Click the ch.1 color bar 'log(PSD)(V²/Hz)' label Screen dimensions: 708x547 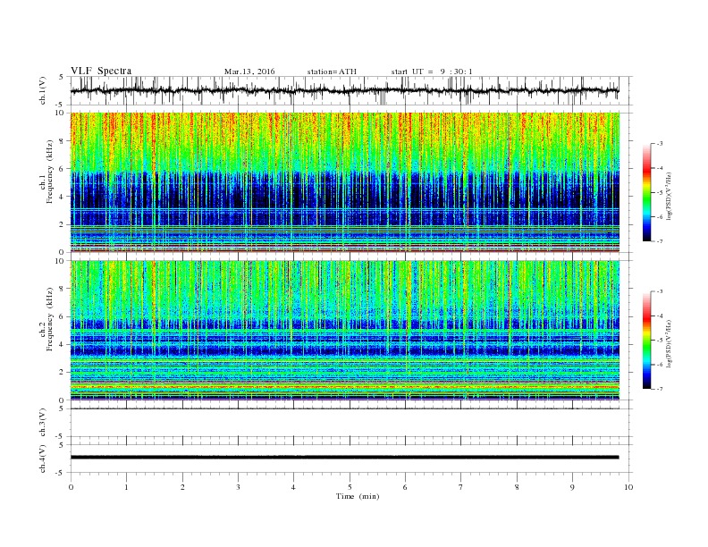[x=670, y=197]
